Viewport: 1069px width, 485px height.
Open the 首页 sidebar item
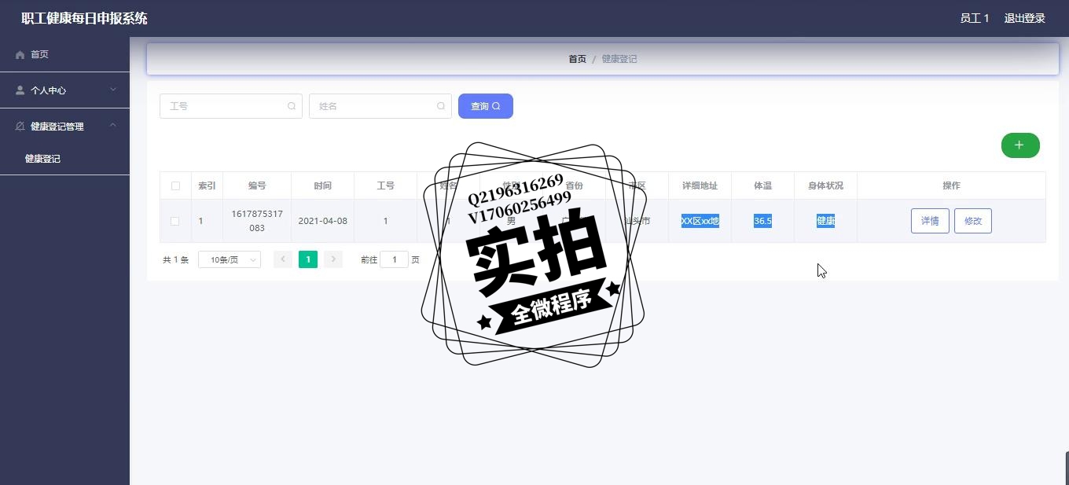point(64,54)
